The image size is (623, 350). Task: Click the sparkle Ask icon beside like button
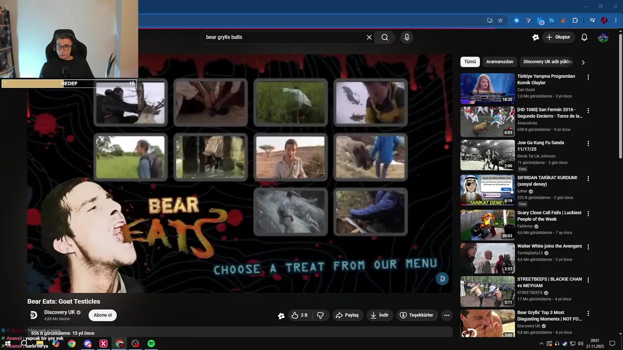pyautogui.click(x=281, y=315)
